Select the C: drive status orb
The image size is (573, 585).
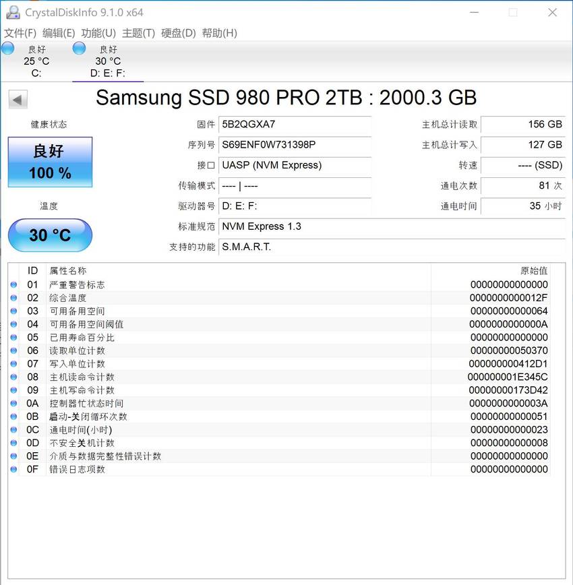point(7,49)
